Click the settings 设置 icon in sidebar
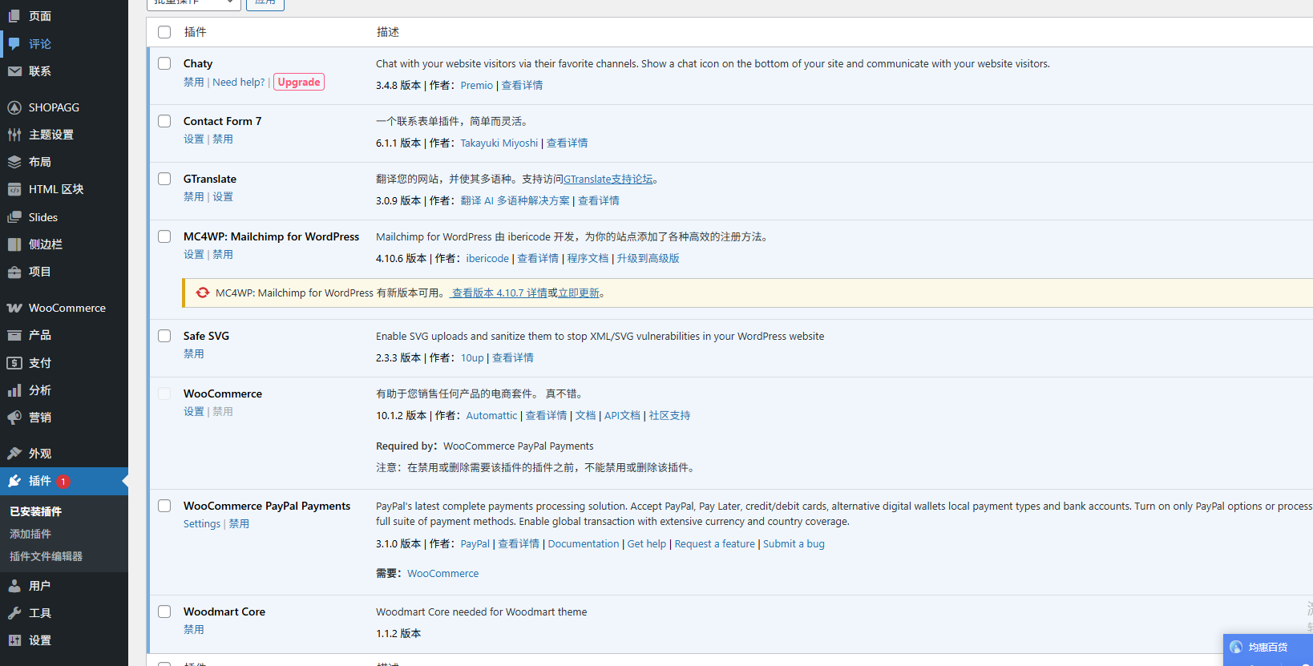This screenshot has width=1313, height=666. pos(14,640)
